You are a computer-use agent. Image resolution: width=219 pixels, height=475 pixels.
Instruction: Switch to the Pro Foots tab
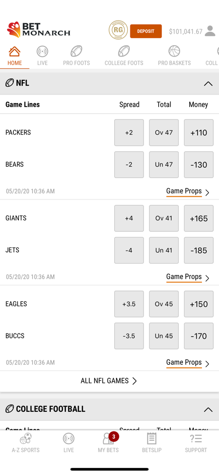pos(76,56)
